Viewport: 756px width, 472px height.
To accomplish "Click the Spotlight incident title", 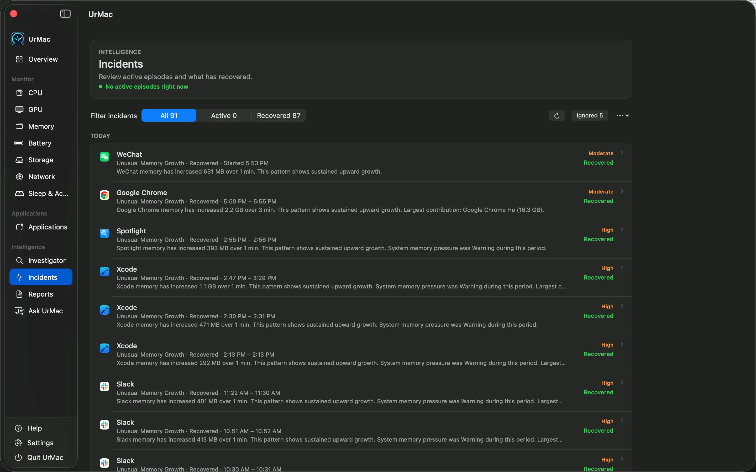I will [x=131, y=231].
